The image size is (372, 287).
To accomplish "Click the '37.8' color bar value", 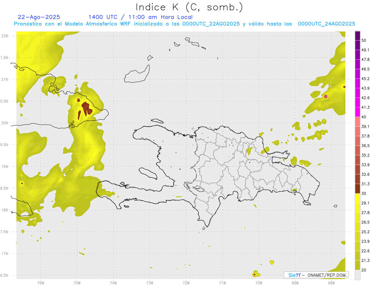I will (366, 136).
